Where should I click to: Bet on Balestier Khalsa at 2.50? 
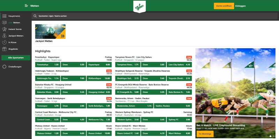pyautogui.click(x=48, y=92)
